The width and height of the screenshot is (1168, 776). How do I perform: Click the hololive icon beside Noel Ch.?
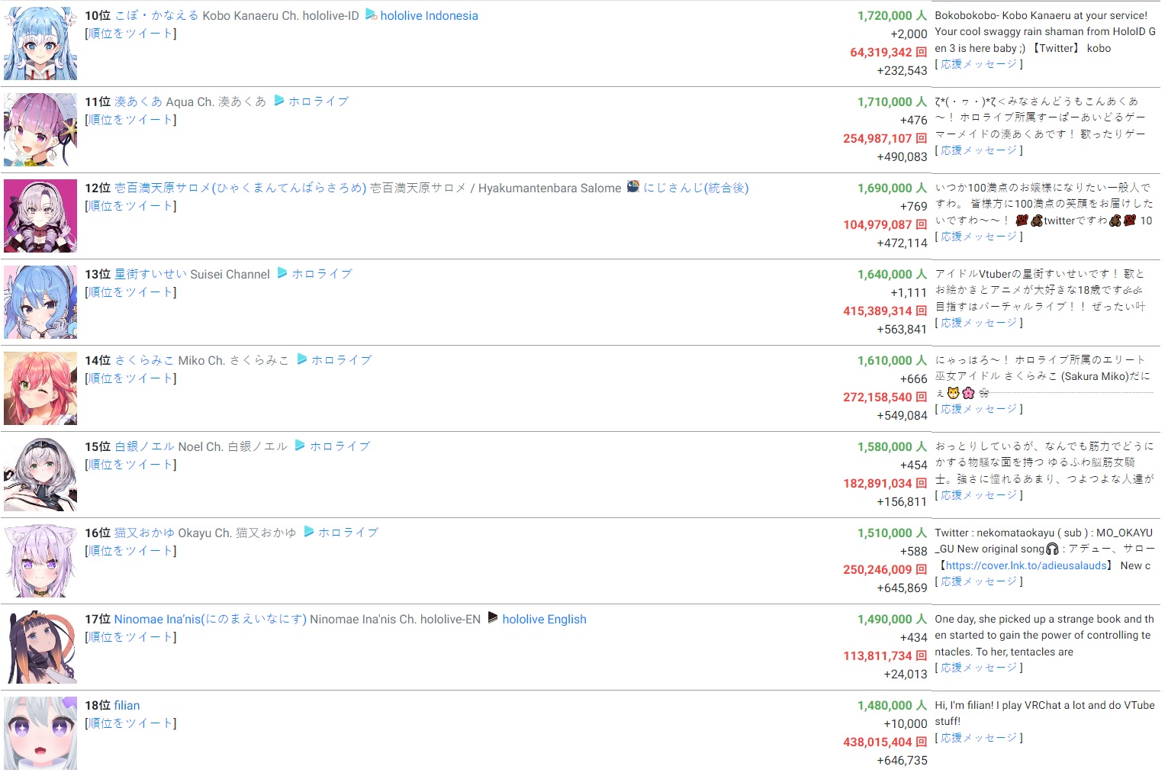point(300,446)
